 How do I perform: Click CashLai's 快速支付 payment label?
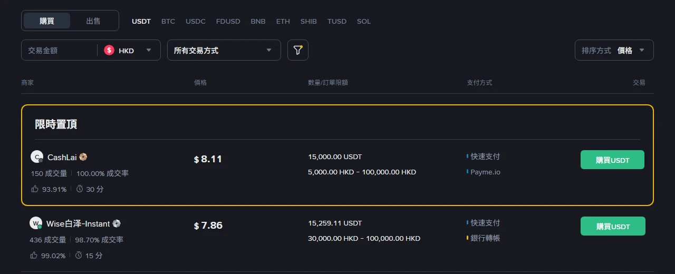coord(485,156)
